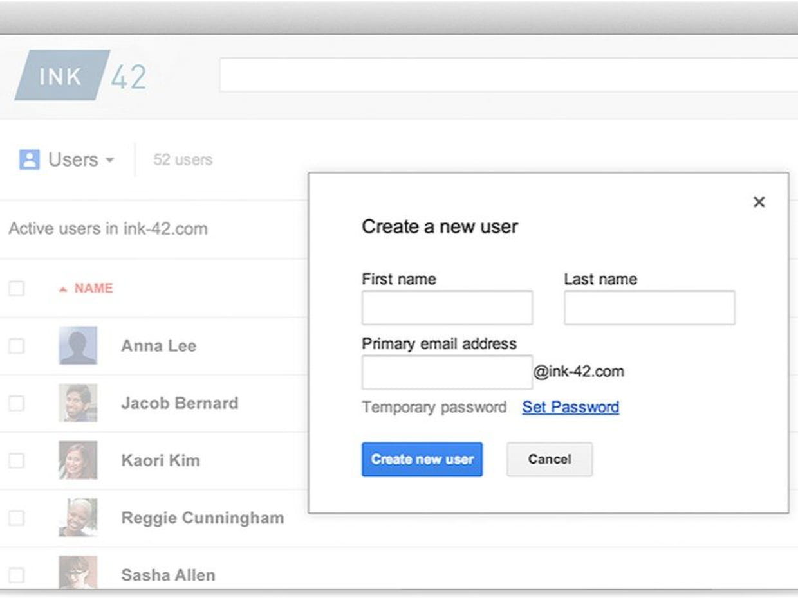Viewport: 798px width, 598px height.
Task: Focus the First name field
Action: click(x=447, y=307)
